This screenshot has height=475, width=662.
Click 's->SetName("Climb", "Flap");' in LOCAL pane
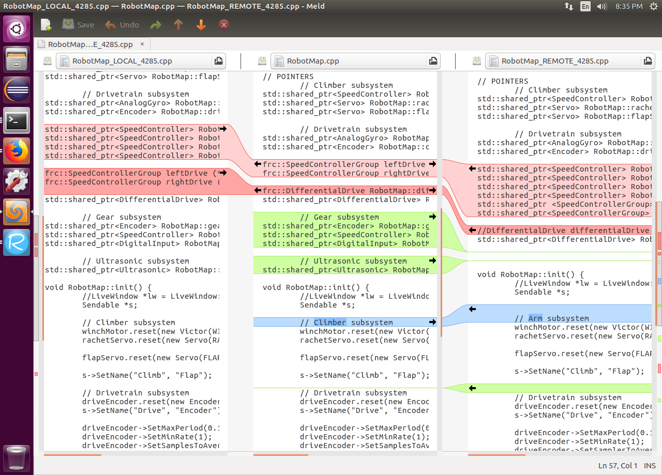pyautogui.click(x=147, y=375)
